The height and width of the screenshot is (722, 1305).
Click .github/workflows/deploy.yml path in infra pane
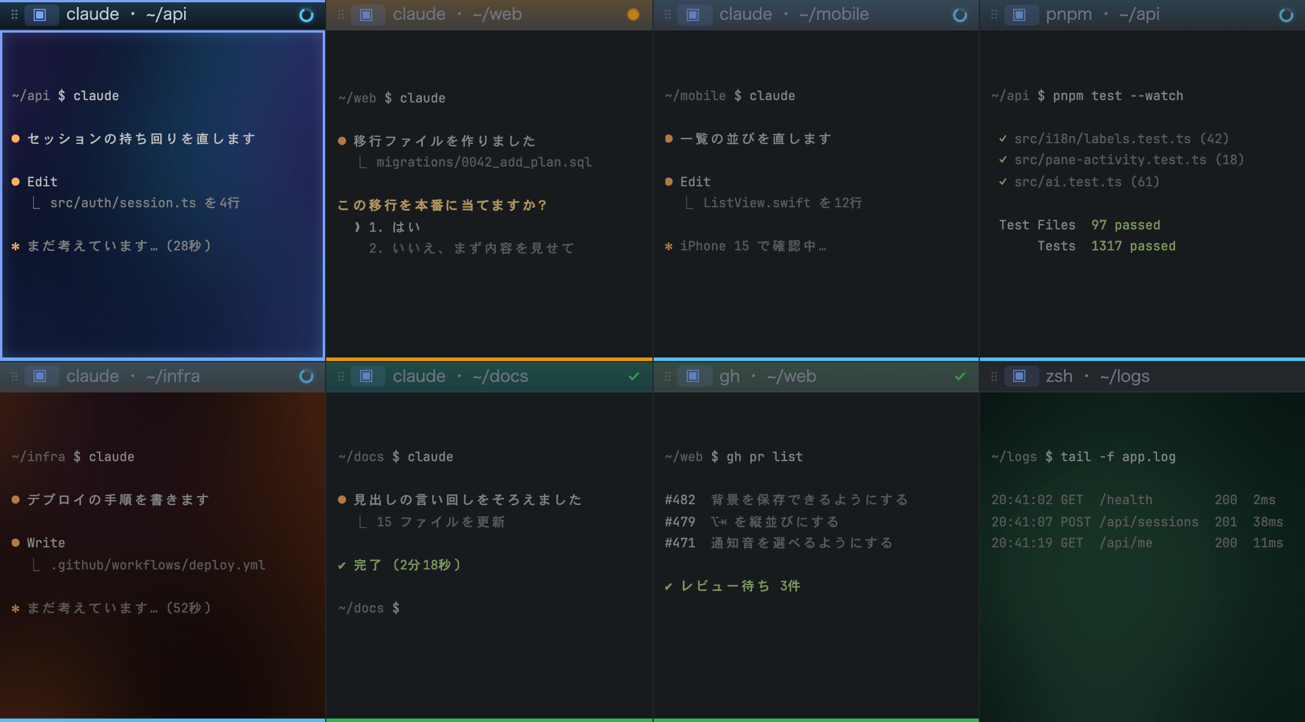(x=157, y=565)
